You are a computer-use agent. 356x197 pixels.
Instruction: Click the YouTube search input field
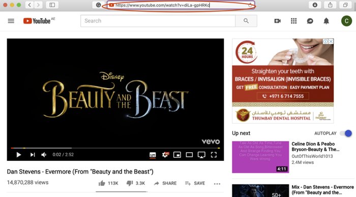point(158,21)
